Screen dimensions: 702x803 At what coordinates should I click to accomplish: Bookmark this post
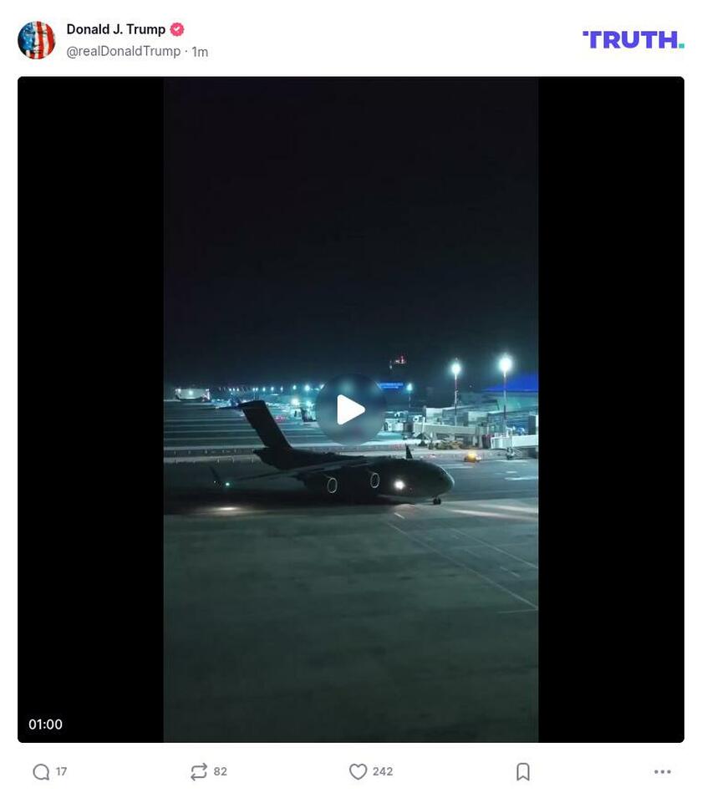click(523, 772)
